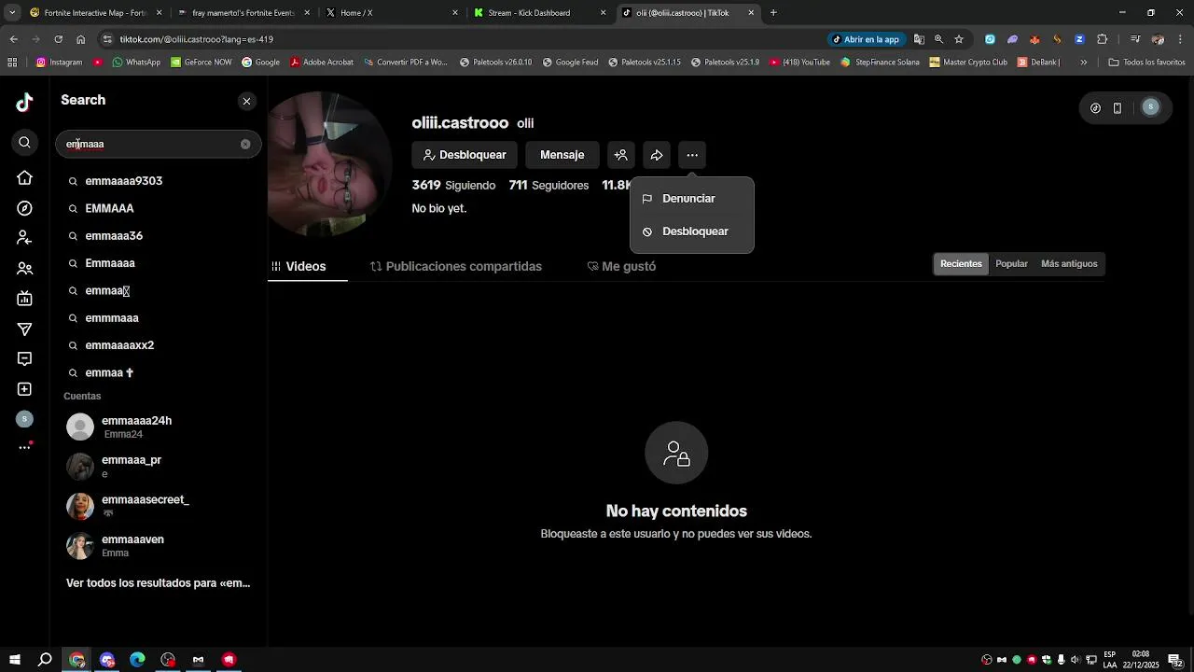1194x672 pixels.
Task: Open the Explore compass icon
Action: (24, 208)
